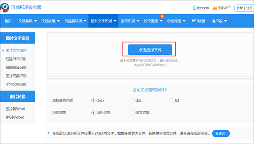Click the 迅捷PDF转换器 logo icon
The height and width of the screenshot is (144, 254).
[4, 8]
